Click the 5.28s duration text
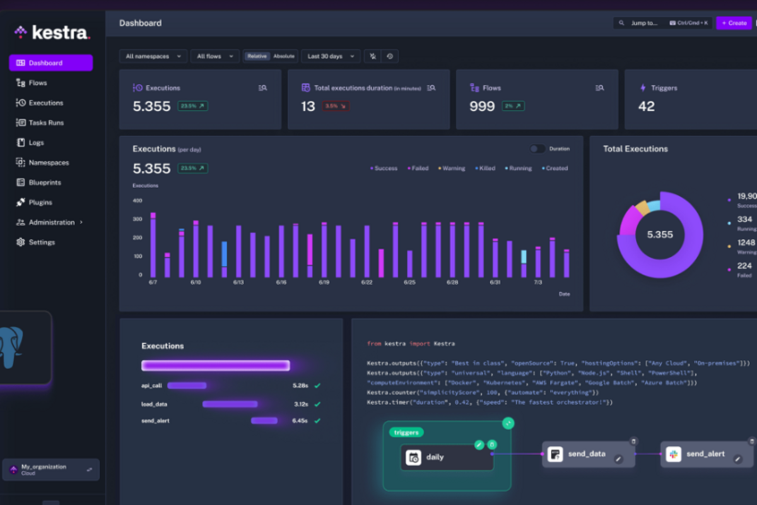The image size is (757, 505). [300, 385]
